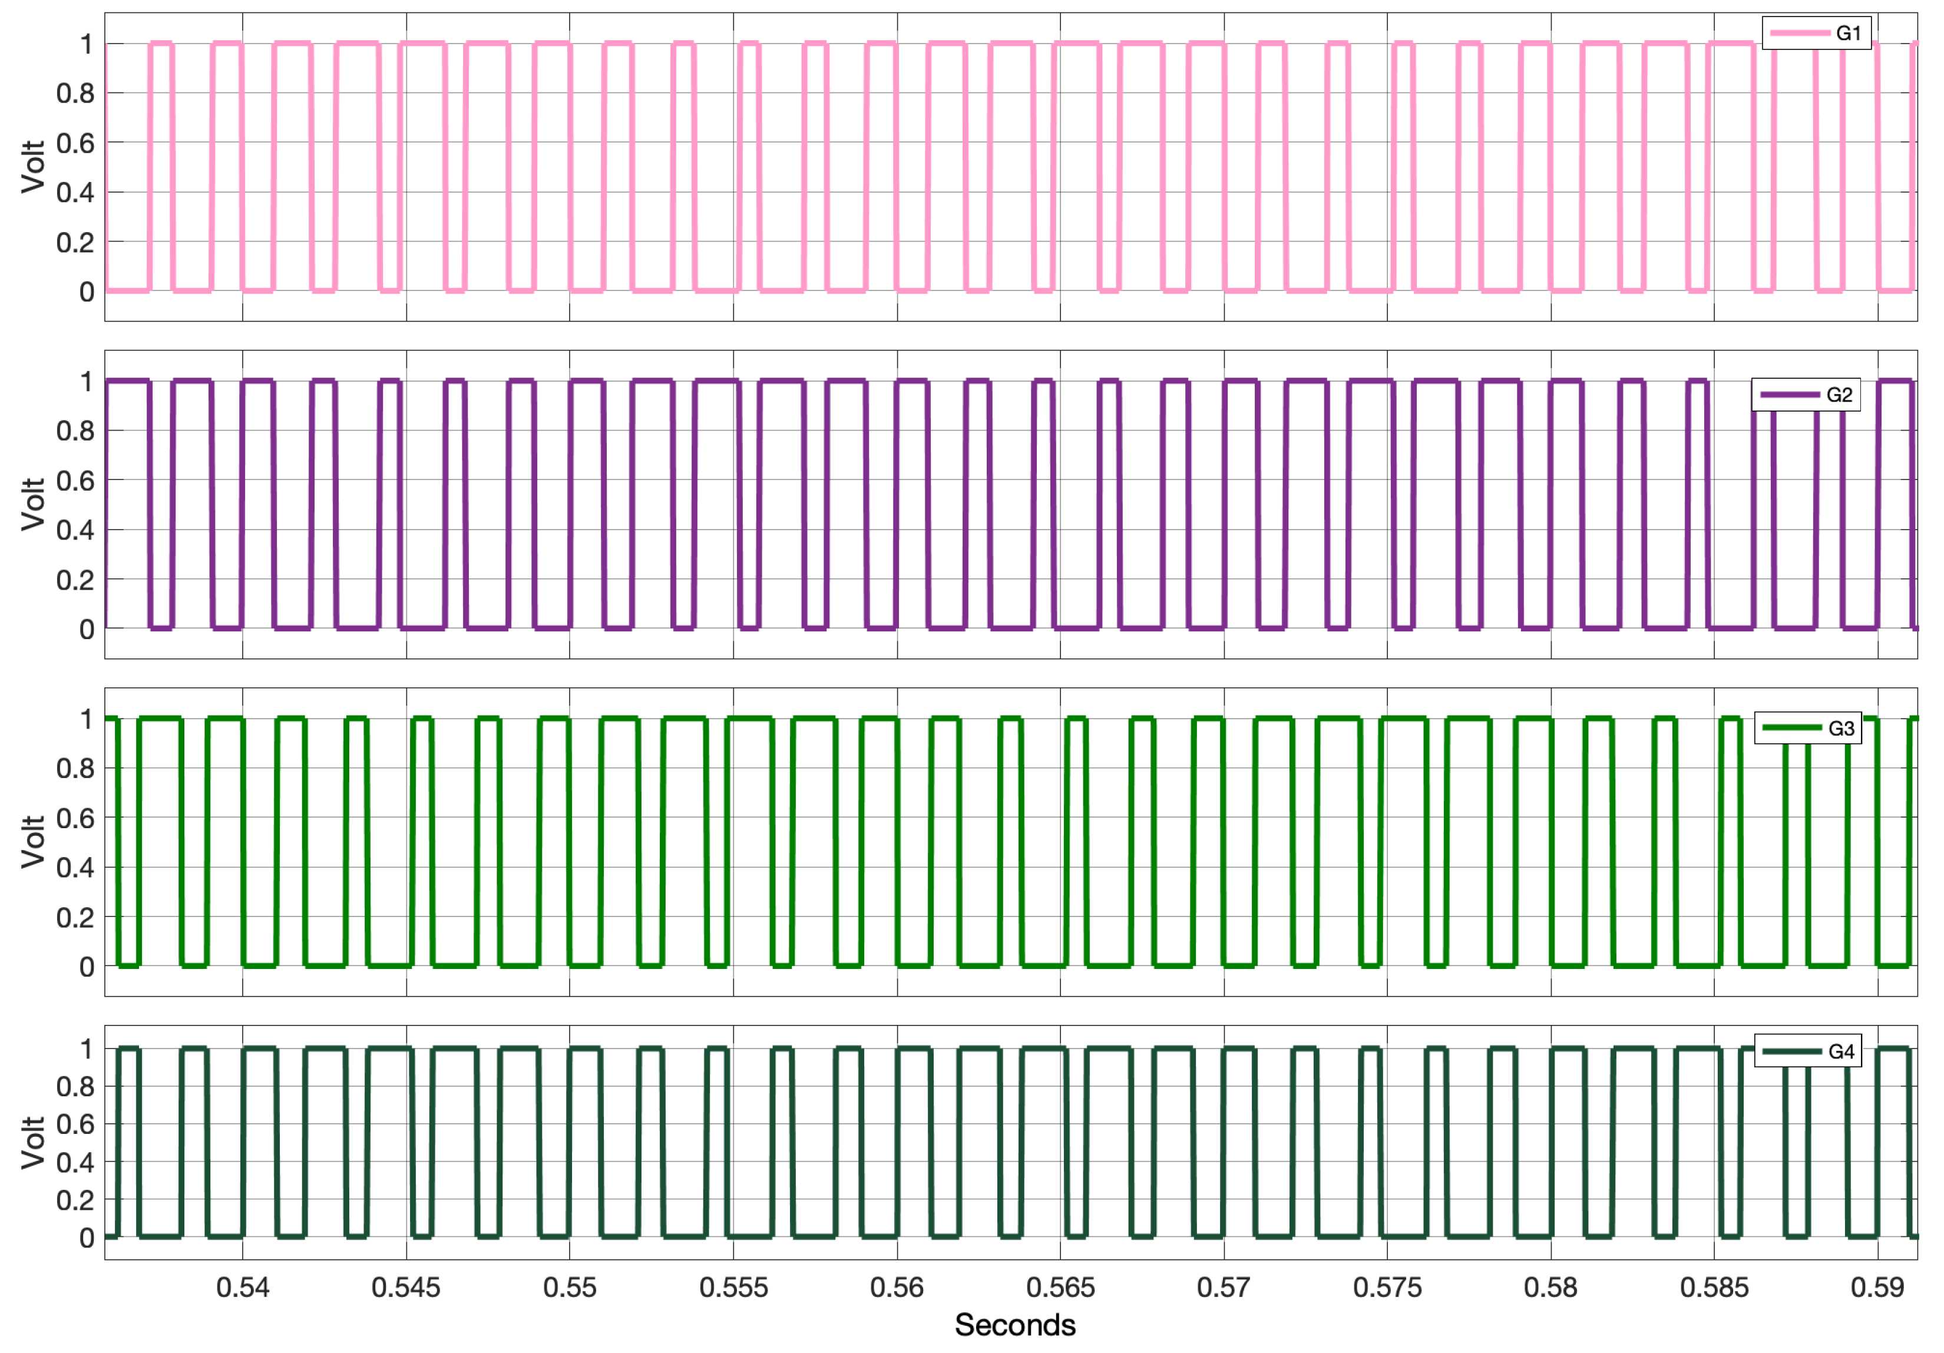Viewport: 1944px width, 1353px height.
Task: Click the 0.56 x-axis tick label
Action: click(897, 1288)
